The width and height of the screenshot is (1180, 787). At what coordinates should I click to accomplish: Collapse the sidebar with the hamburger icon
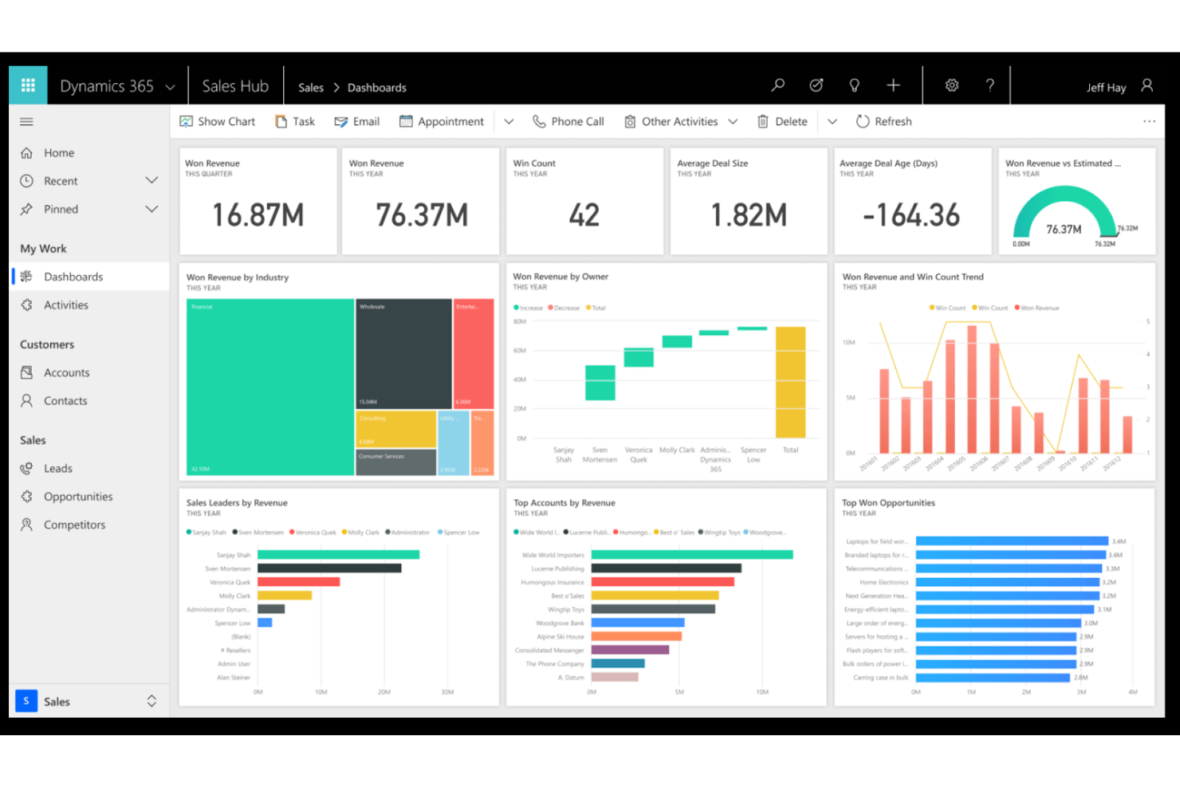(x=26, y=121)
